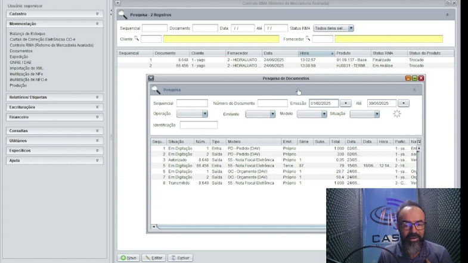Expand the Financeiro section
The image size is (468, 263).
point(55,117)
